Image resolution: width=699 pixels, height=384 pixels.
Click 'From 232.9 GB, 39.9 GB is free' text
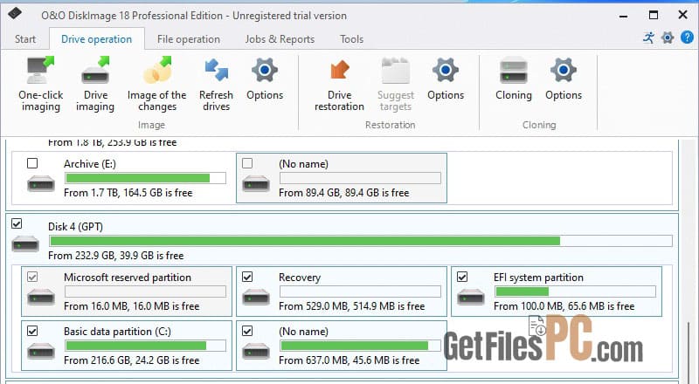[116, 256]
